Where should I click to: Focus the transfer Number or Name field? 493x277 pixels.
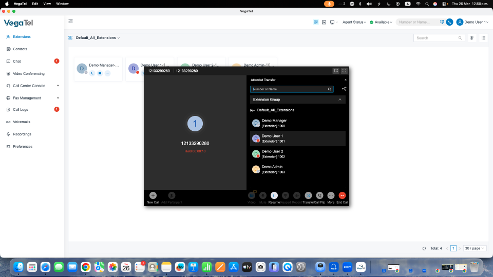292,89
